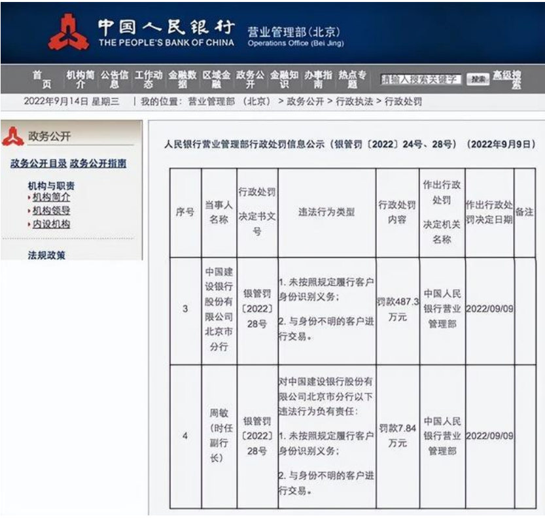Navigate to 区域金融 in the top menu
545x518 pixels.
click(x=217, y=80)
